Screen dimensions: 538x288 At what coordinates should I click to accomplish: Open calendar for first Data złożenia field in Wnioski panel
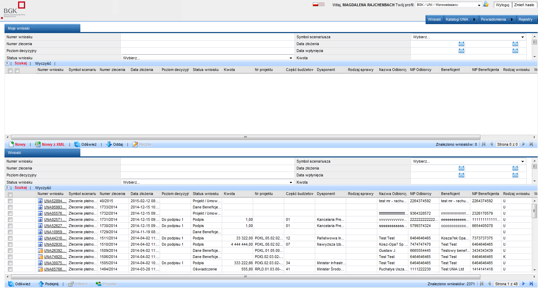(x=461, y=168)
